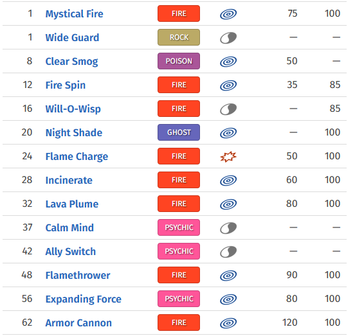The width and height of the screenshot is (364, 336).
Task: Click the special category icon for Clear Smog
Action: (228, 62)
